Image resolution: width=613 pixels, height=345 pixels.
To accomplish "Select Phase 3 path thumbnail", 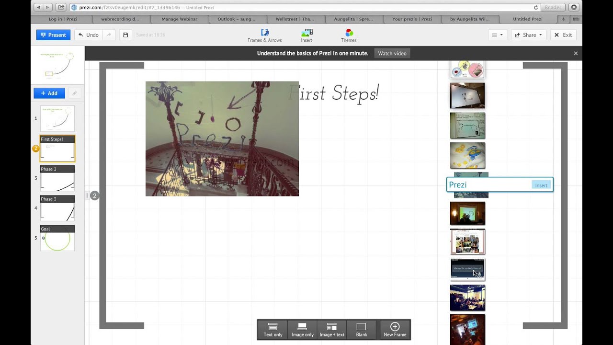I will (57, 208).
